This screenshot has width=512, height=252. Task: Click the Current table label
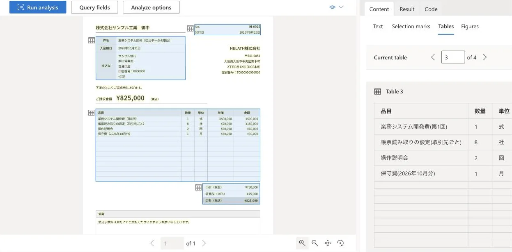(x=390, y=57)
